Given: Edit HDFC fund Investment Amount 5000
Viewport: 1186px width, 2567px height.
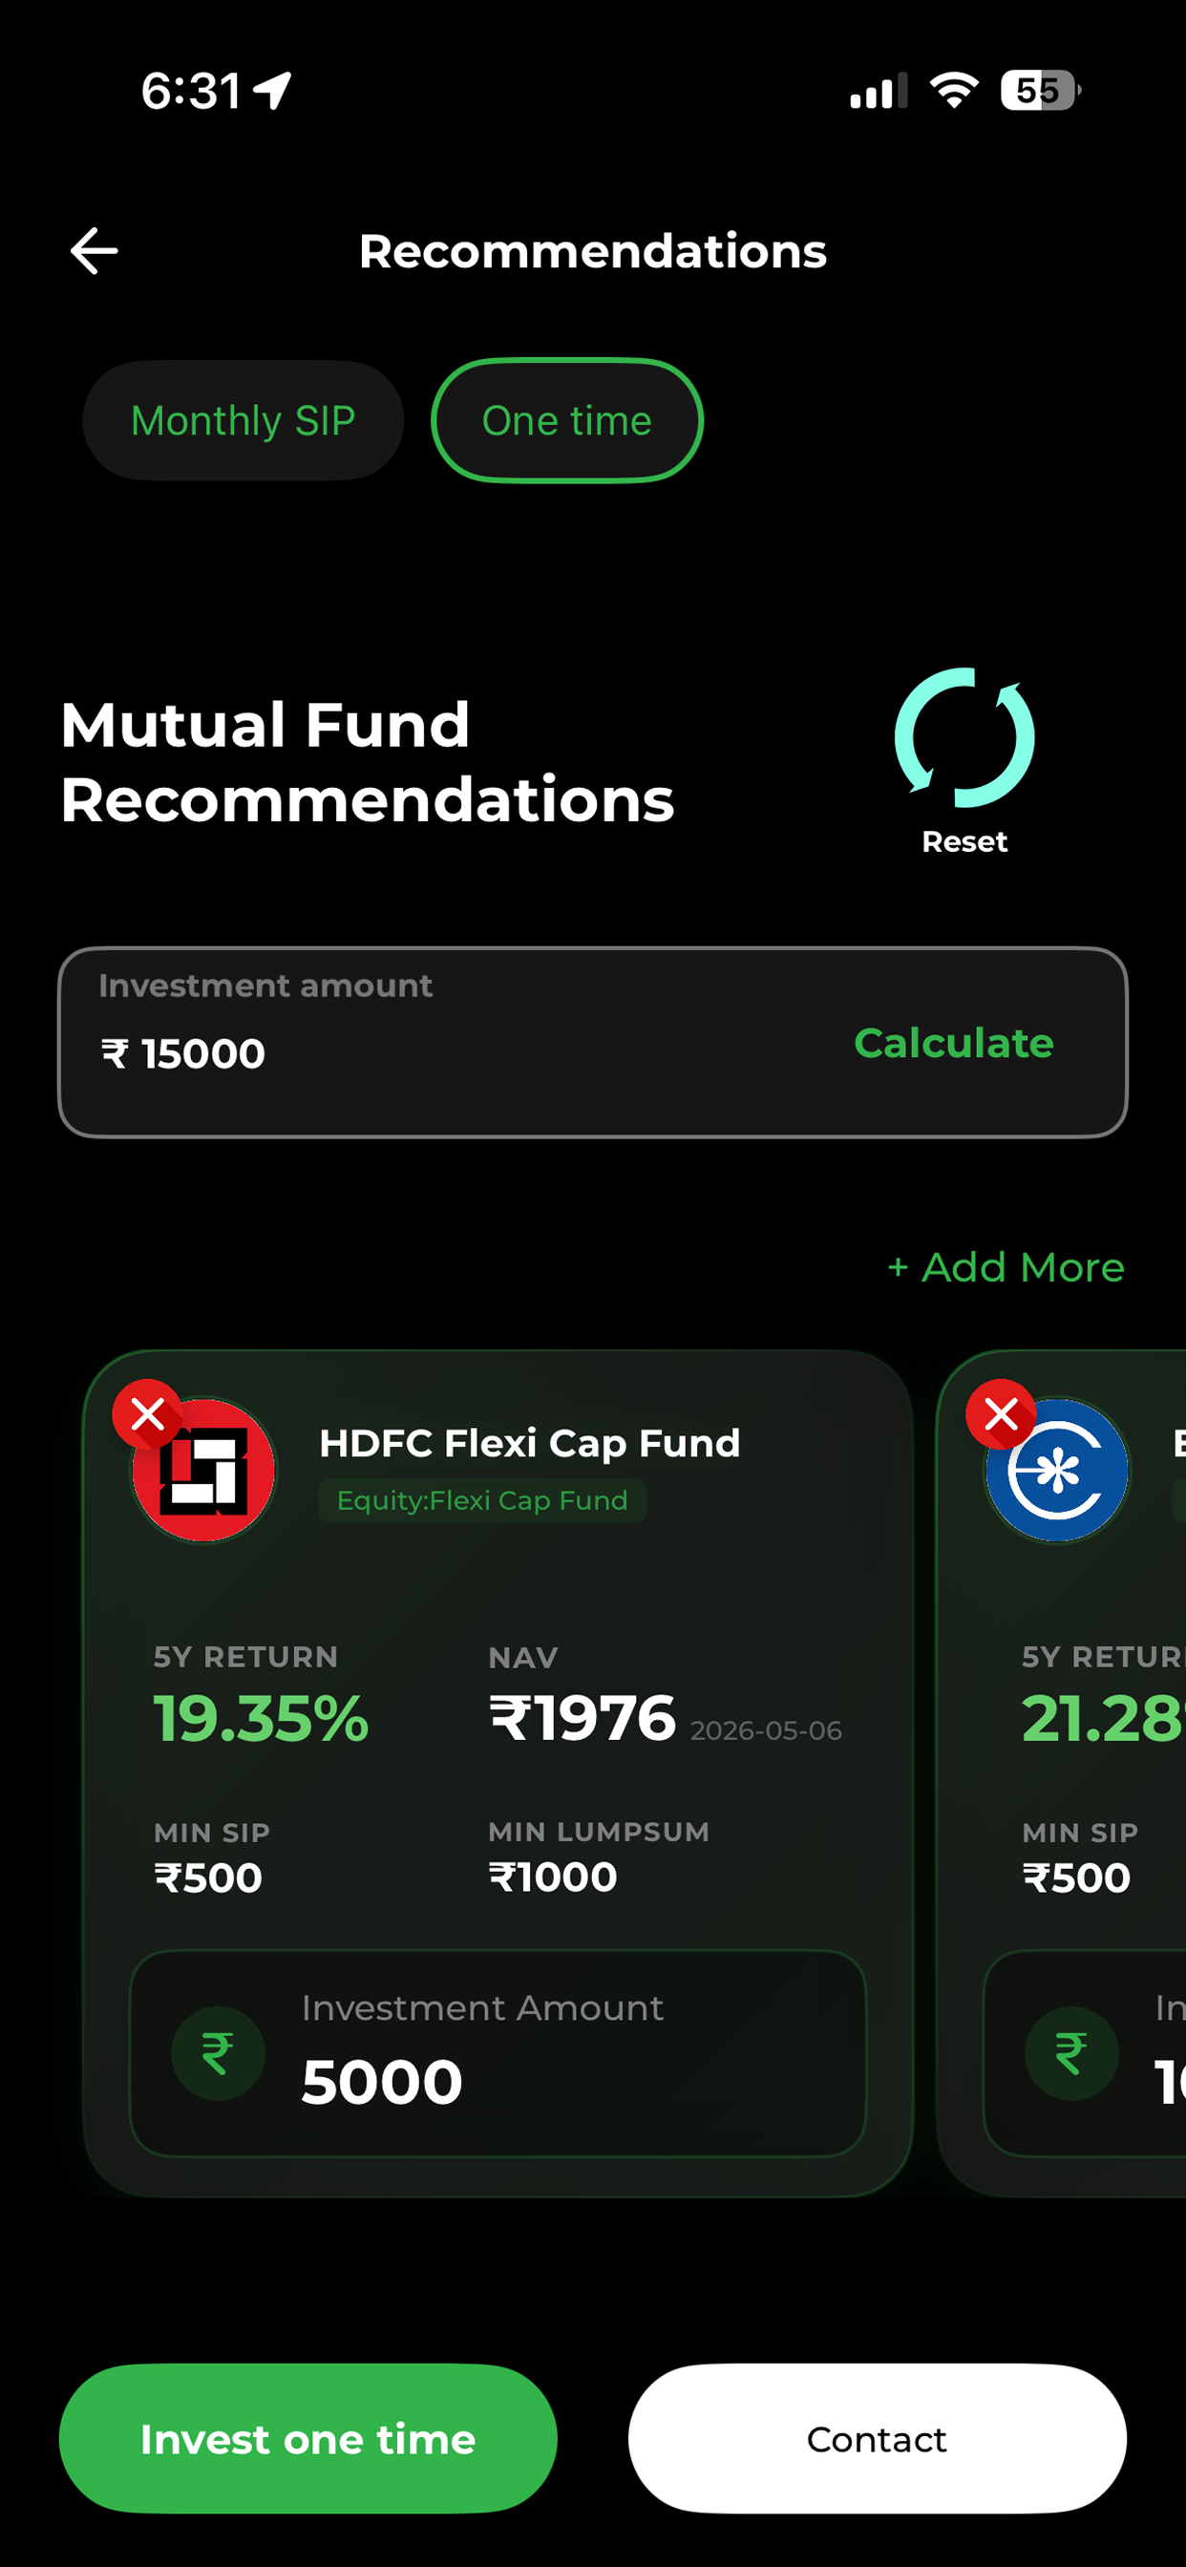Looking at the screenshot, I should 498,2053.
